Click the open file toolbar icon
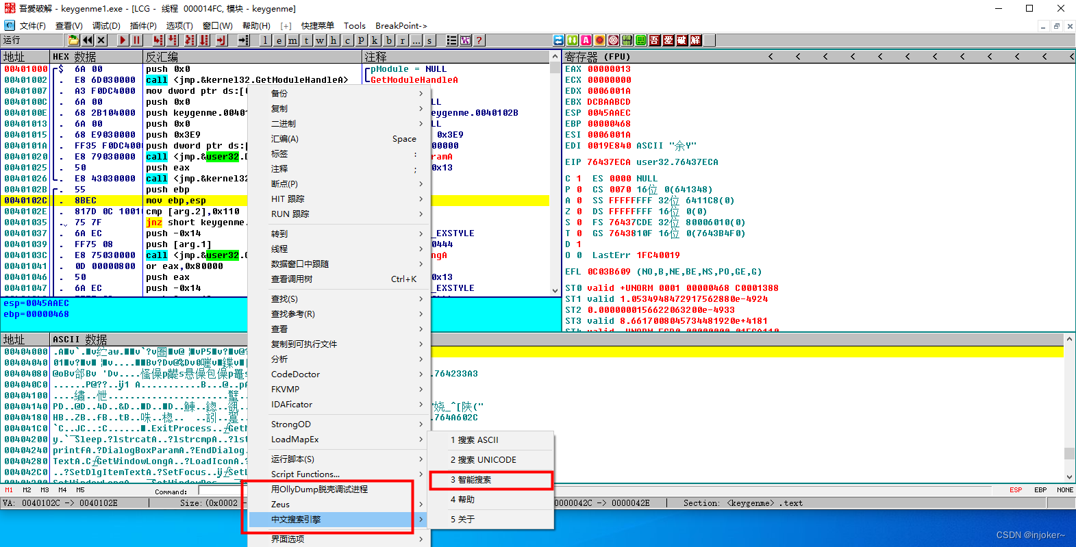This screenshot has height=547, width=1076. 73,40
